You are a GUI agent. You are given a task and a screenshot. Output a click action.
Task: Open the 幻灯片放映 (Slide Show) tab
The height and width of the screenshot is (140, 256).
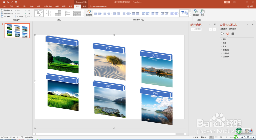pos(48,6)
